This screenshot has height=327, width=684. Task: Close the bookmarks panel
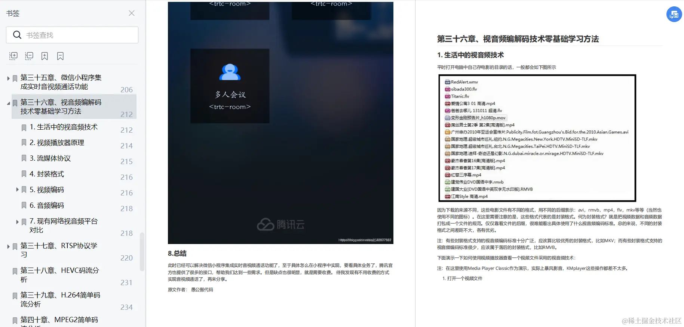[132, 13]
